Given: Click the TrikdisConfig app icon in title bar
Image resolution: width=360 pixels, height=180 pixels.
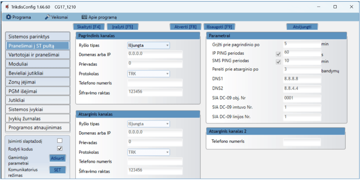Looking at the screenshot, I should point(7,7).
